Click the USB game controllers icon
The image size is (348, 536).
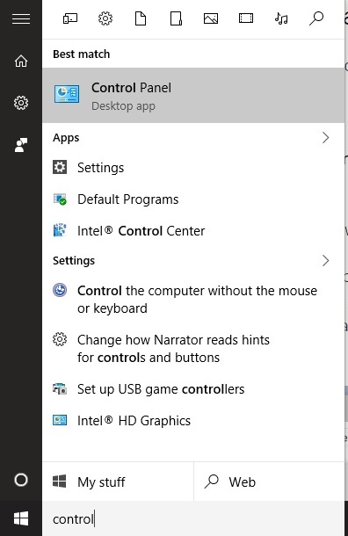tap(60, 388)
